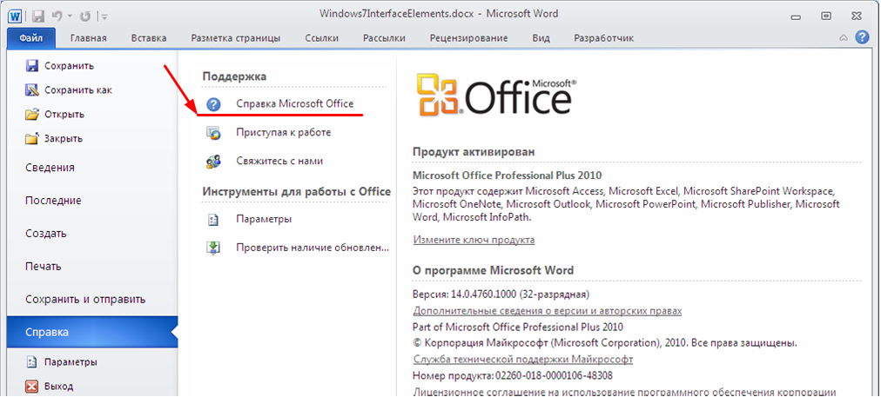This screenshot has height=397, width=881.
Task: Switch to the Вставка tab
Action: point(149,38)
